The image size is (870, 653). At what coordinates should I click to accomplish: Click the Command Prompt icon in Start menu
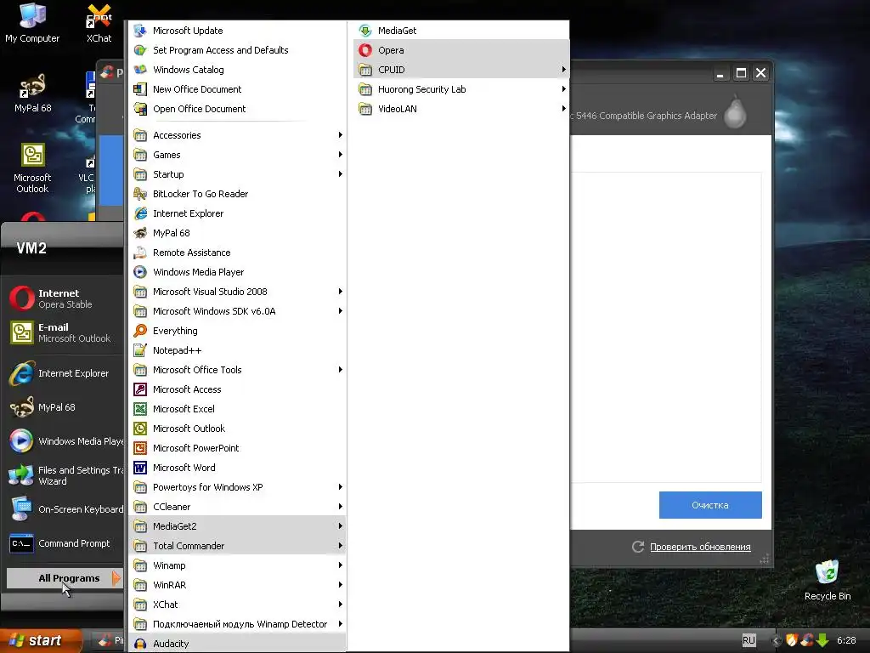[x=21, y=543]
